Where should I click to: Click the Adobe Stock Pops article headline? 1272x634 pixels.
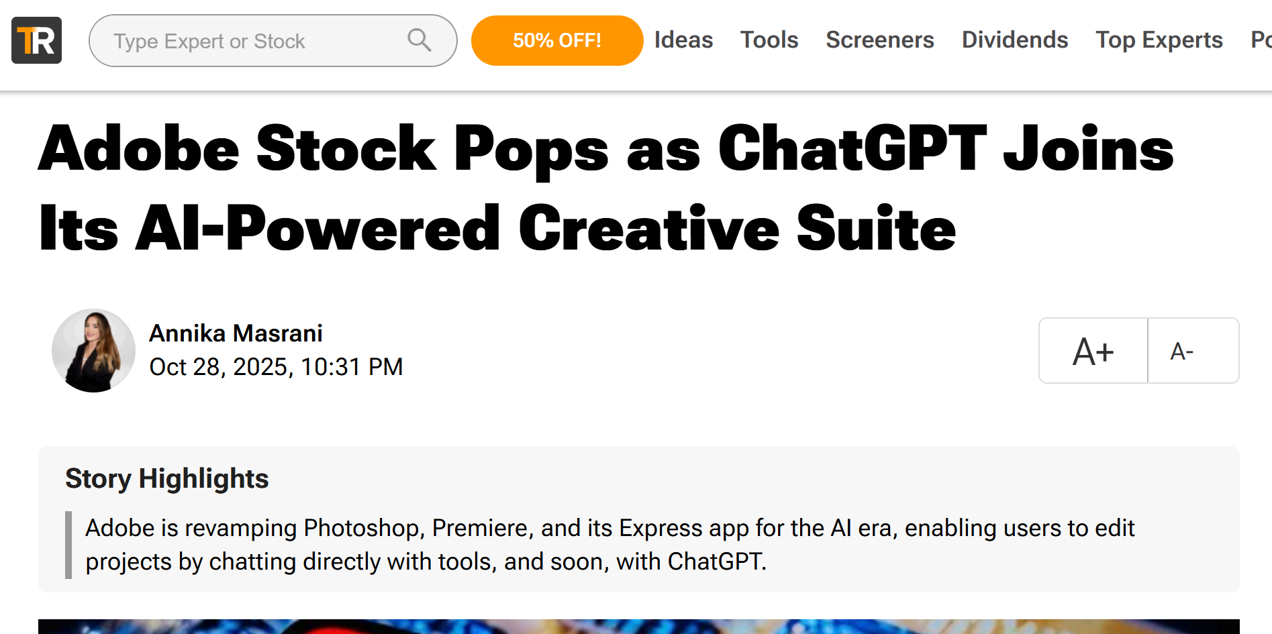pos(604,188)
